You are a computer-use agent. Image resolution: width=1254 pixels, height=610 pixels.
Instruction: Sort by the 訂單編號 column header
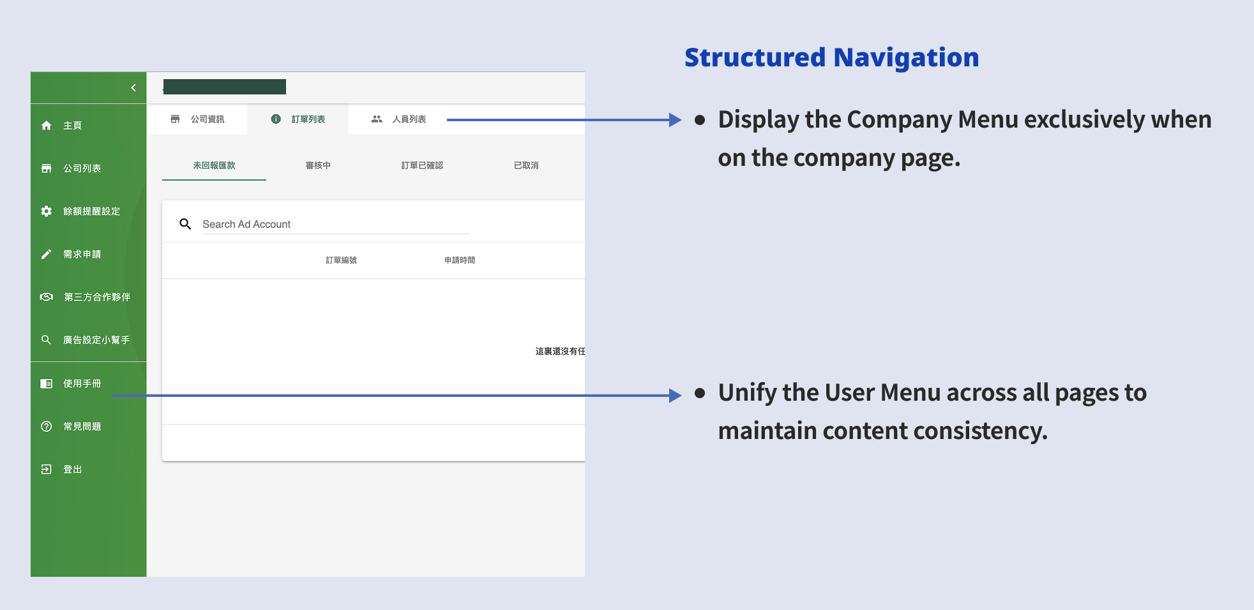pos(341,260)
